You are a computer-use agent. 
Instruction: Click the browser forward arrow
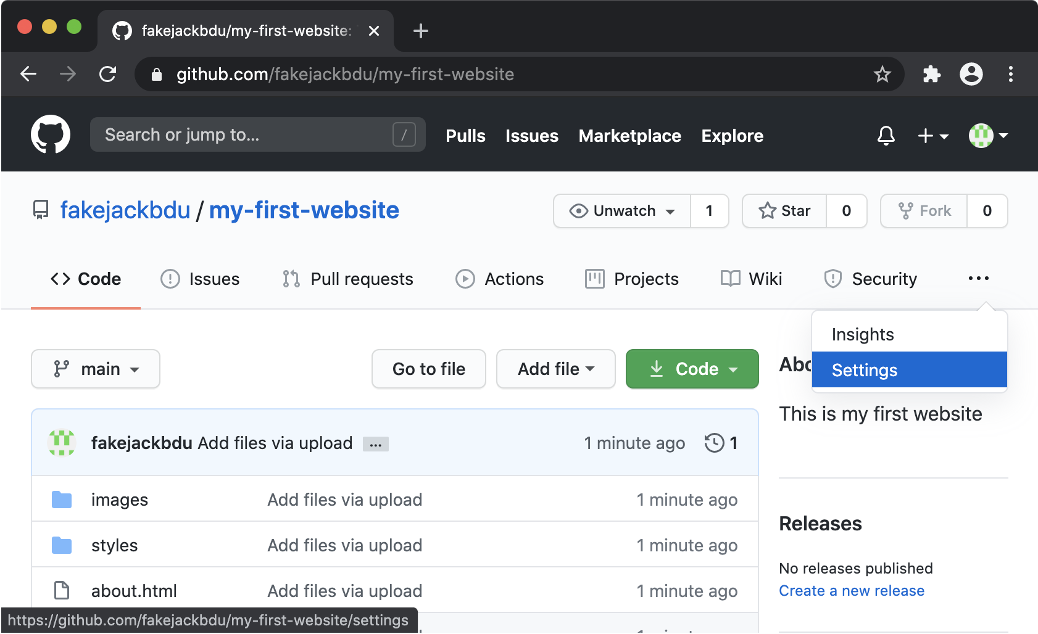pyautogui.click(x=68, y=74)
